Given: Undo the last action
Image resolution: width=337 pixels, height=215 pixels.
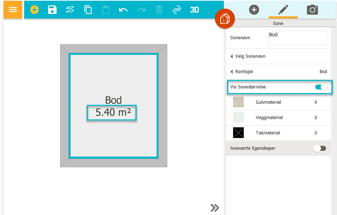Looking at the screenshot, I should (x=123, y=10).
